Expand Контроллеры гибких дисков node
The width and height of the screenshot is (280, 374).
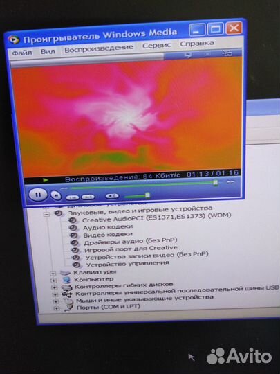click(55, 287)
